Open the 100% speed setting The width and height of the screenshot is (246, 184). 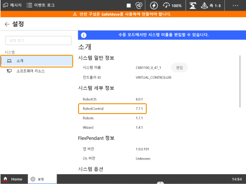pos(172,5)
